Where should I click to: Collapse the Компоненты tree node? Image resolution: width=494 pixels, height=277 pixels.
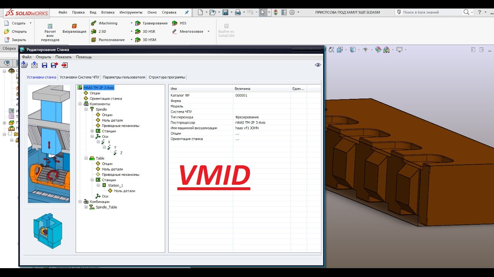point(80,104)
